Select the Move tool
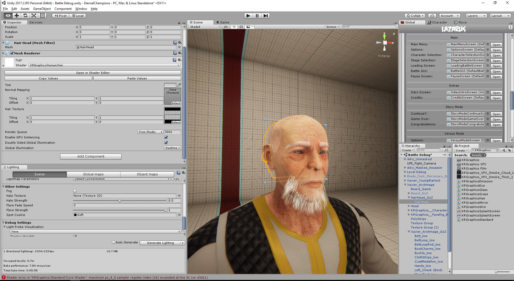The width and height of the screenshot is (514, 281). click(16, 15)
